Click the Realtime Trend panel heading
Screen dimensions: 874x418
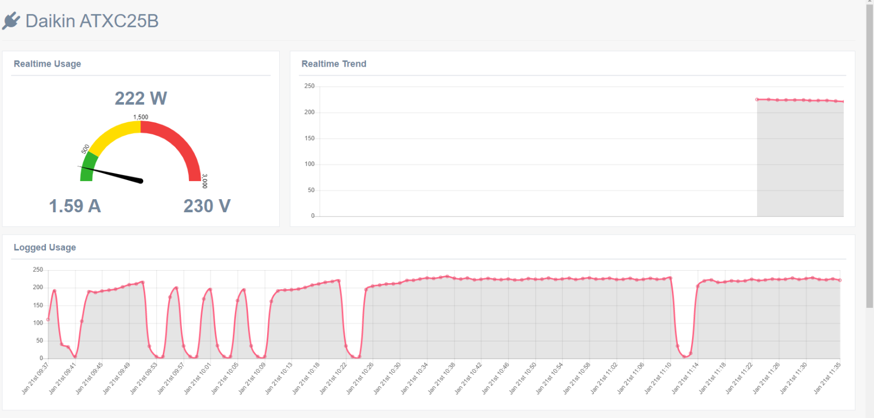pos(334,64)
